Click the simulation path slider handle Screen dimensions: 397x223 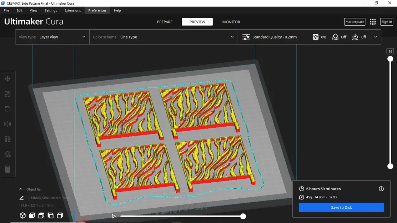243,216
